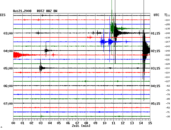
Task: Click minute tick label 07
Action: tap(77, 123)
